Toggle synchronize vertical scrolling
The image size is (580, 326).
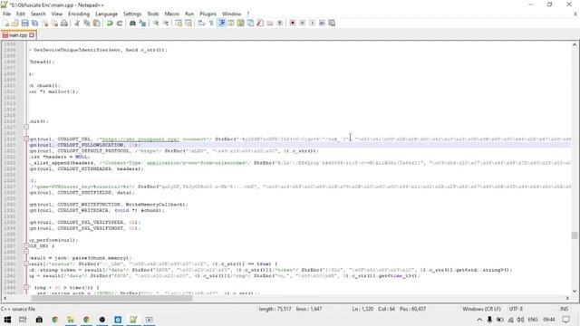click(x=179, y=23)
